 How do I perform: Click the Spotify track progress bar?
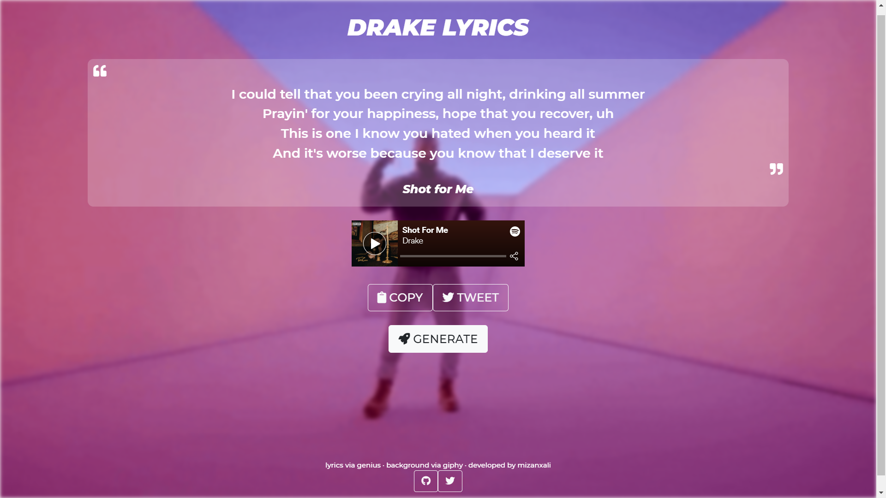[453, 256]
